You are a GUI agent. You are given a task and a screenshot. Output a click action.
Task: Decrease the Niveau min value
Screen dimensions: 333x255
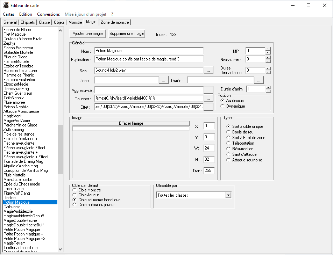pos(268,61)
